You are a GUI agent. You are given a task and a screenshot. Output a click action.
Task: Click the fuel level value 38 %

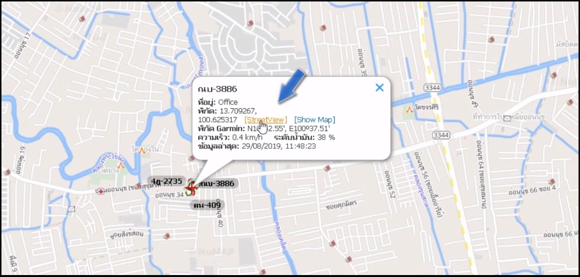(x=326, y=138)
